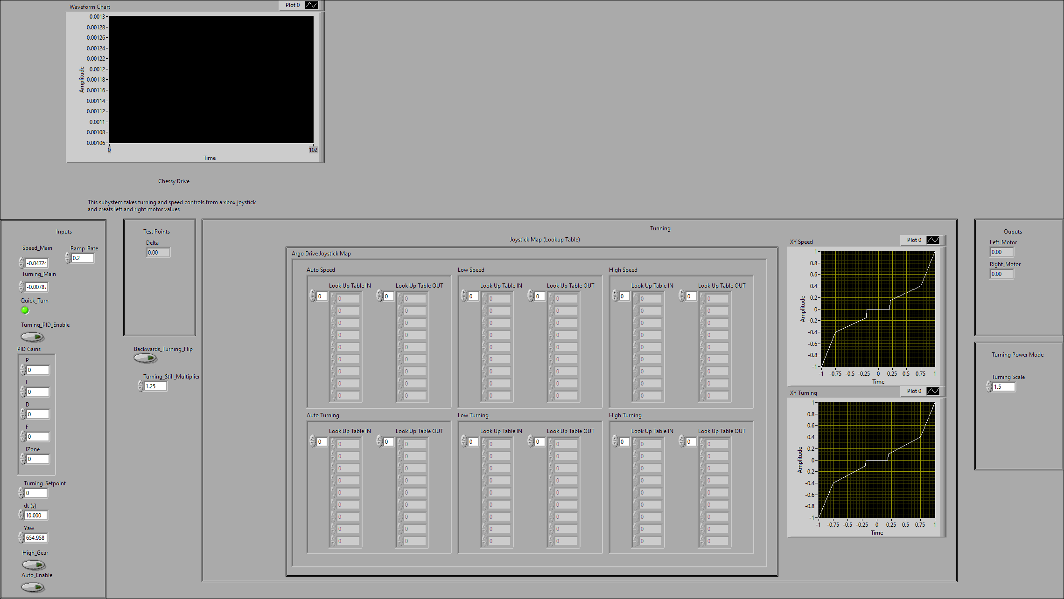Click the Left_Motor output display
The image size is (1064, 599).
[x=1001, y=251]
